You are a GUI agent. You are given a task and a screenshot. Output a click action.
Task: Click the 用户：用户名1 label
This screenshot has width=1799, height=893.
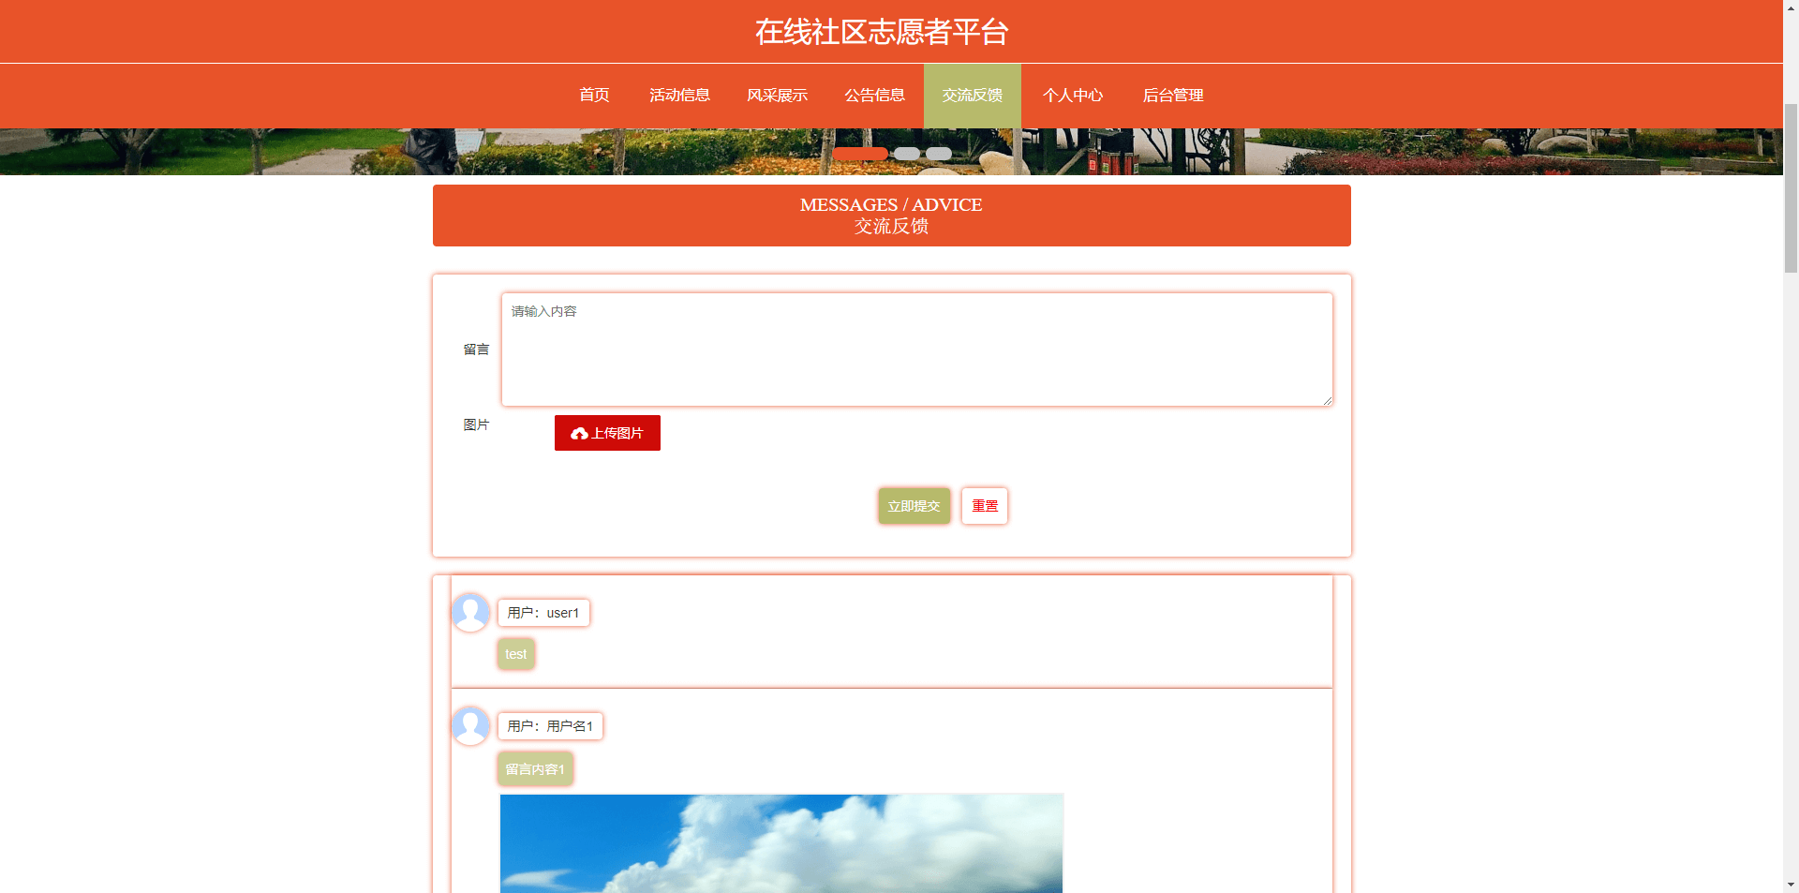click(x=550, y=726)
